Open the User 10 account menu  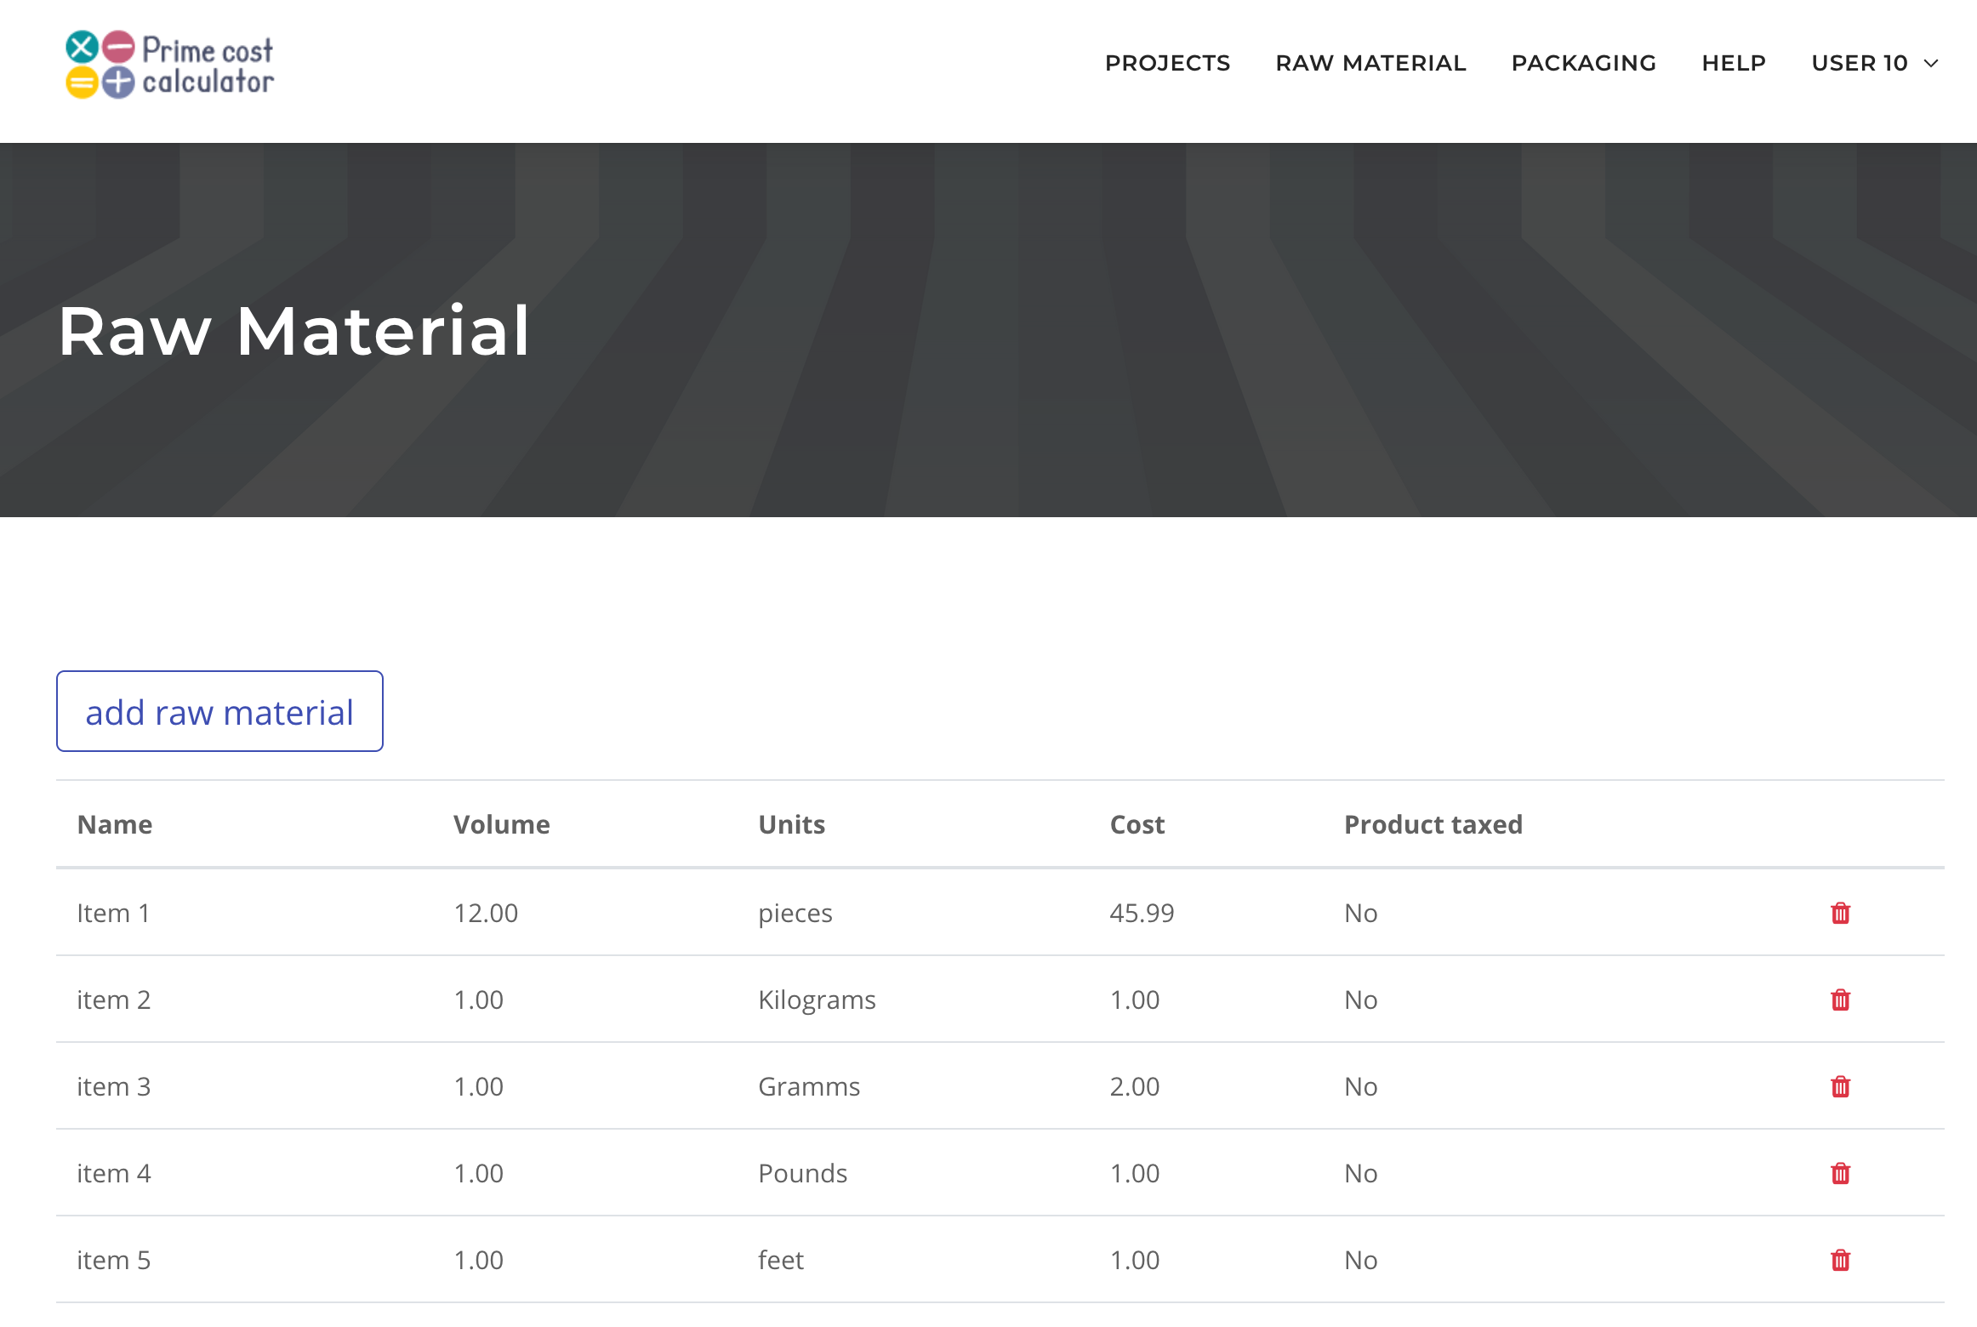(x=1860, y=63)
